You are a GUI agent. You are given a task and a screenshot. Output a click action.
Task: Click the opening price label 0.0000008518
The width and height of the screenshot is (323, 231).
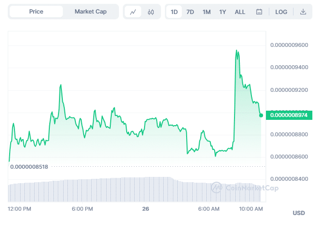pyautogui.click(x=29, y=167)
